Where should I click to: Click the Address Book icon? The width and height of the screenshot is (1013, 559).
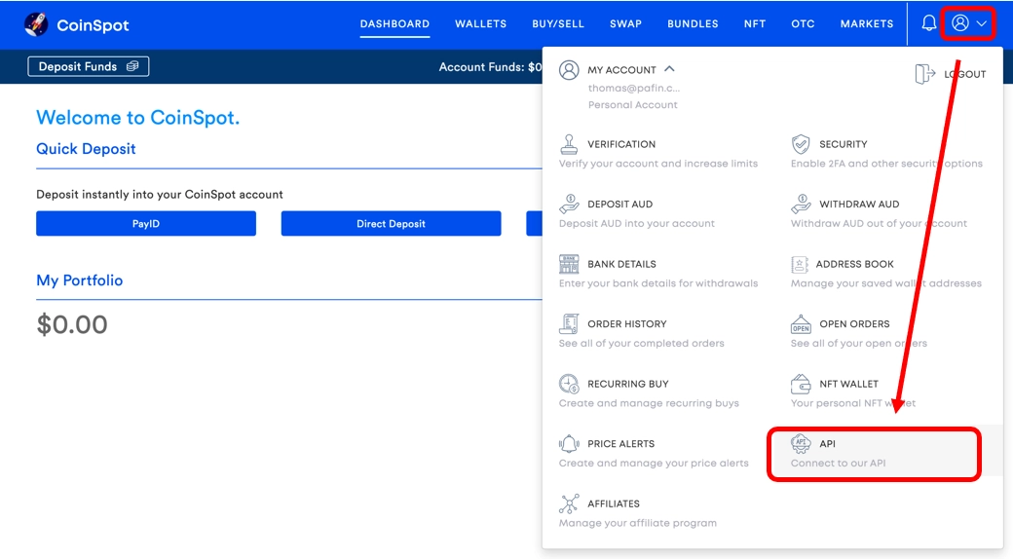[799, 264]
